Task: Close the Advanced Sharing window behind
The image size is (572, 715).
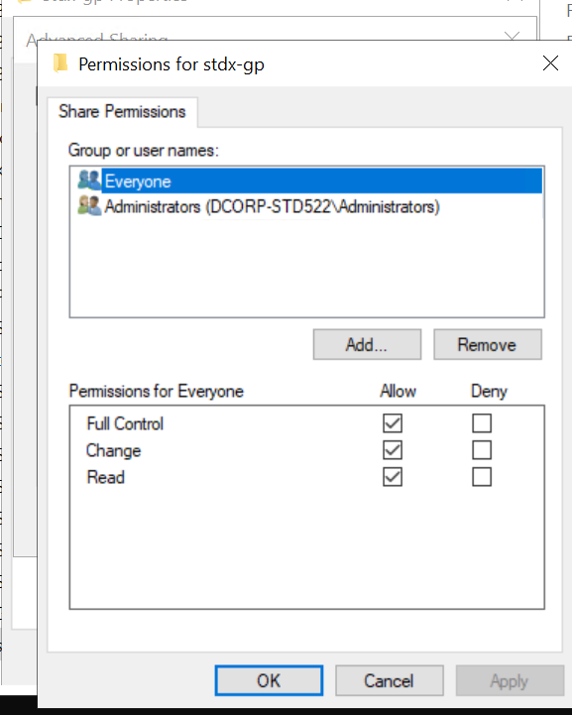Action: pyautogui.click(x=513, y=36)
